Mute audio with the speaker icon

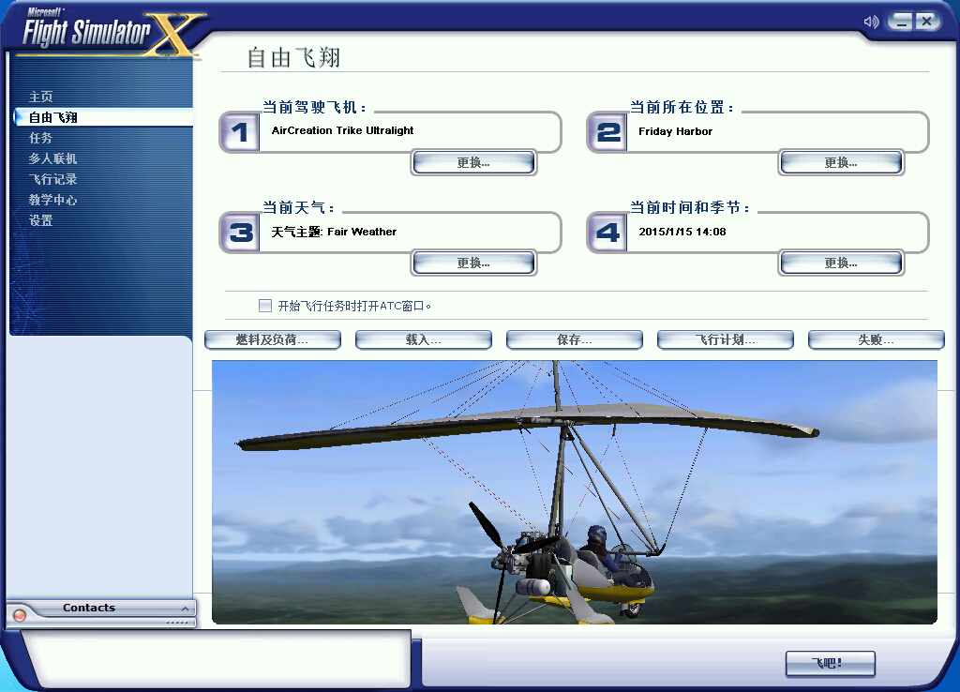point(870,20)
